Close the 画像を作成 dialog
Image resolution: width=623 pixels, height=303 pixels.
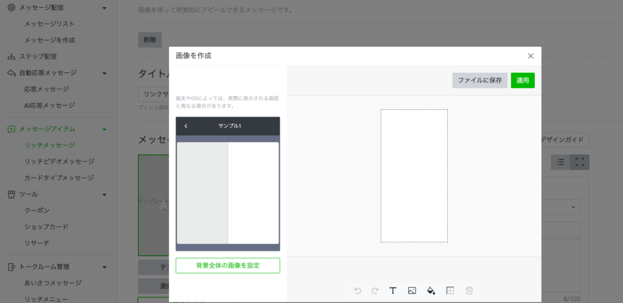pos(531,56)
